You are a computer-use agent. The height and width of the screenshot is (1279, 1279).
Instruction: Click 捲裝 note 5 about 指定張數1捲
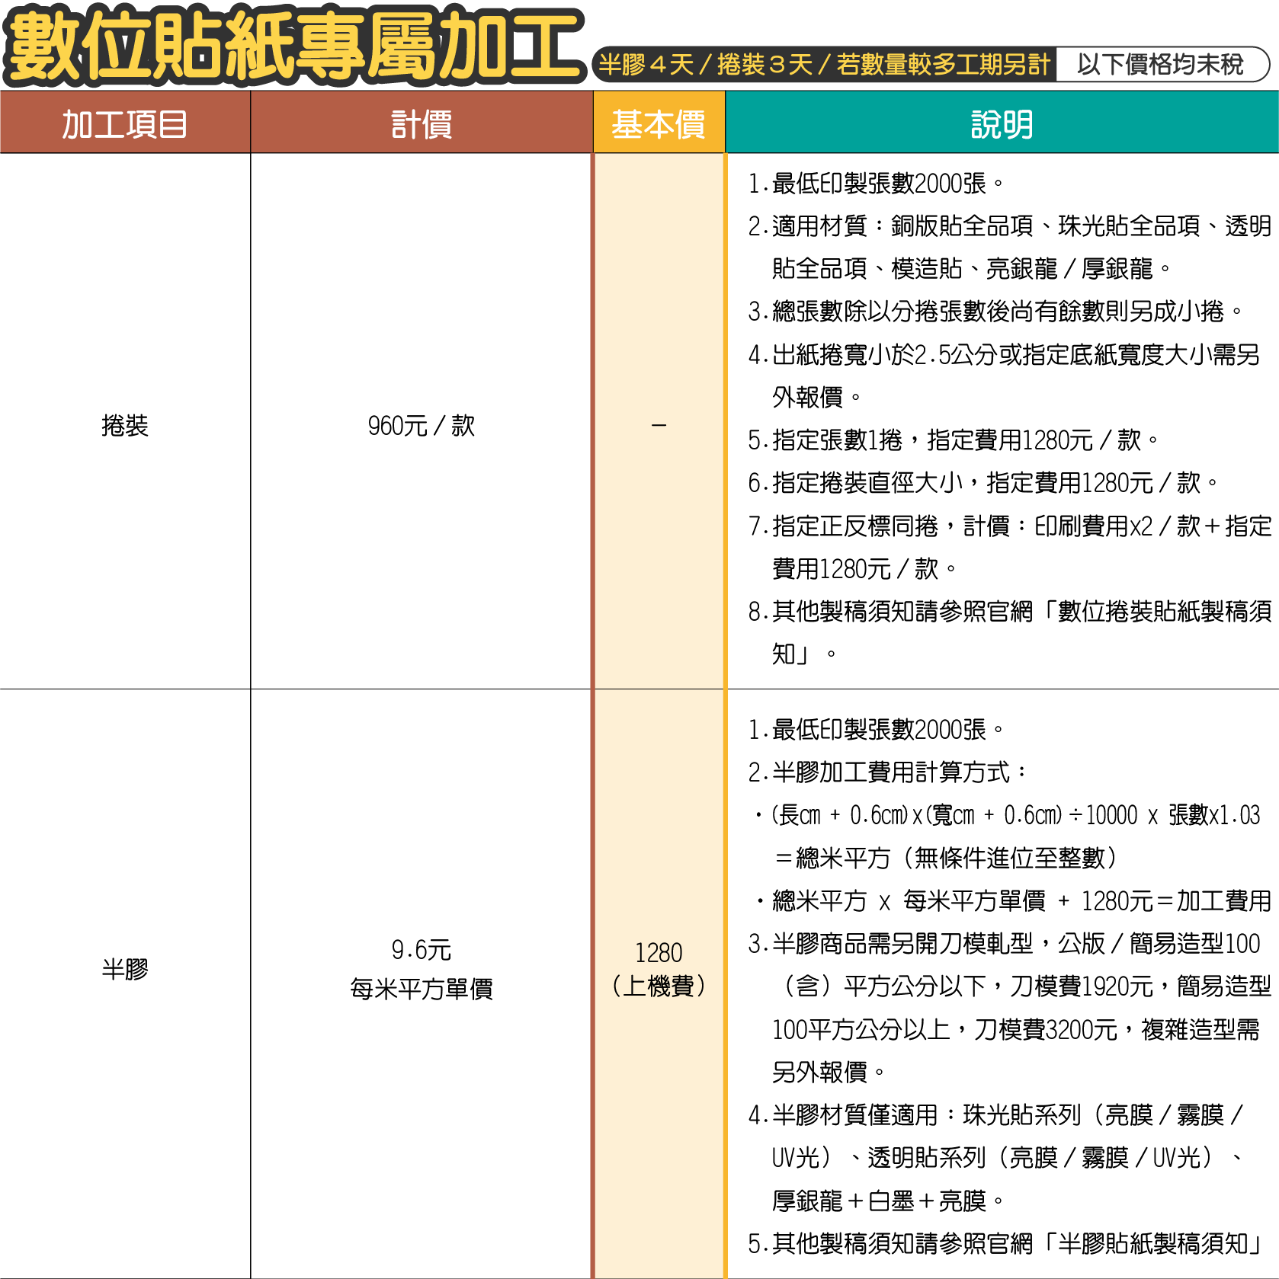click(953, 440)
